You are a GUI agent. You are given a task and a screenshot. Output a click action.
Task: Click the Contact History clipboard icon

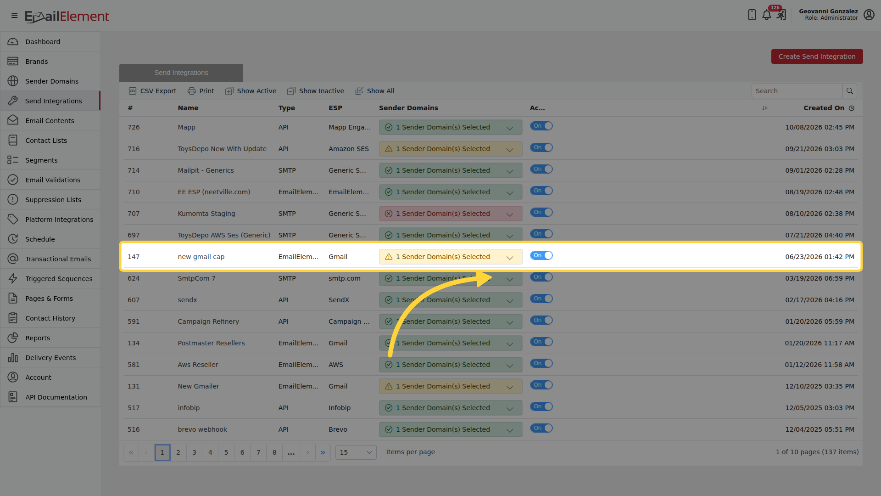click(13, 318)
